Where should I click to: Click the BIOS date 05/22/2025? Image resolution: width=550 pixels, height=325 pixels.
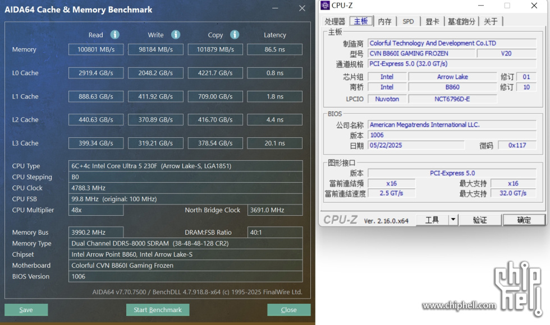tap(416, 145)
